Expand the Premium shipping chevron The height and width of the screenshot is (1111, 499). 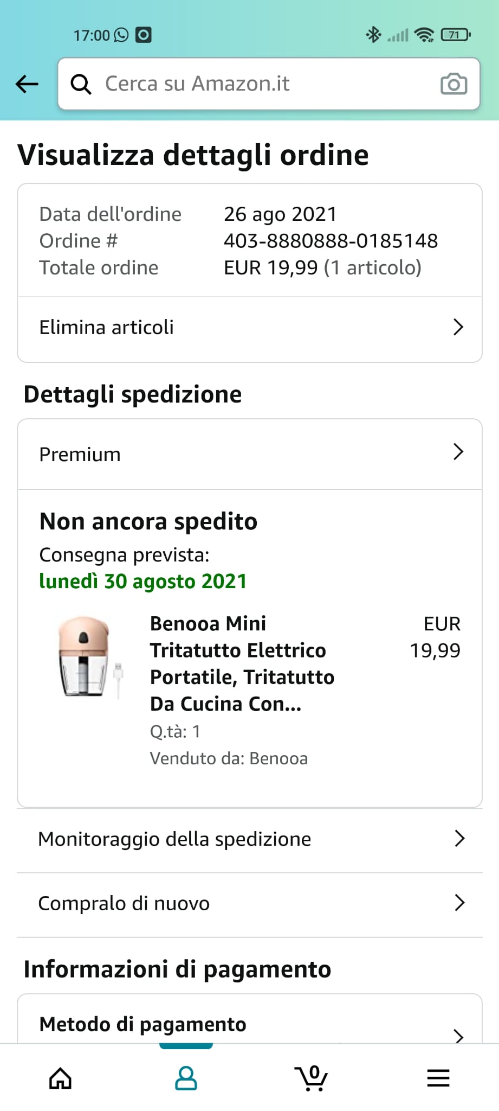tap(458, 452)
